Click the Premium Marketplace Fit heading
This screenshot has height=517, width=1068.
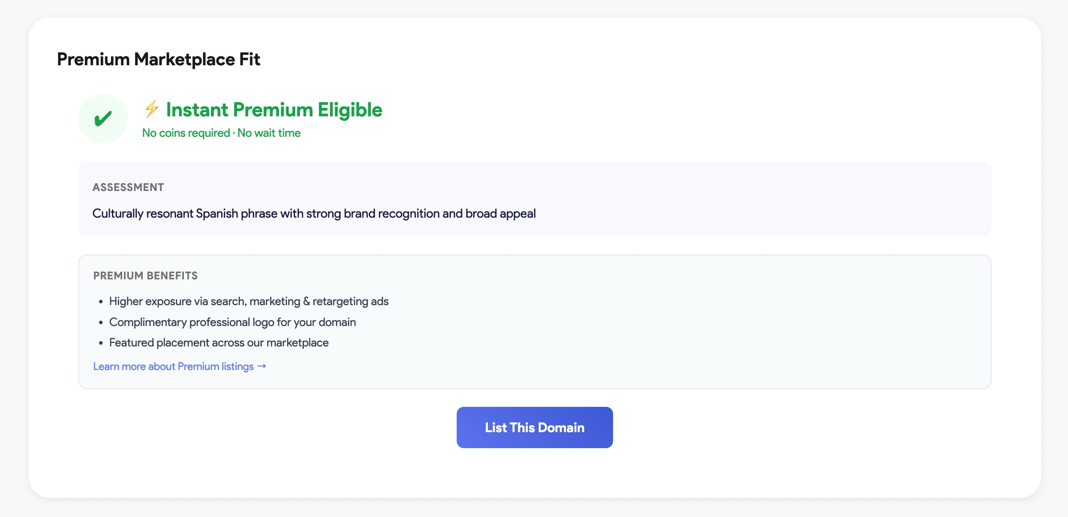[x=158, y=60]
